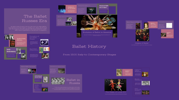Click the dark painting in Court Dances slide
This screenshot has height=100, width=179.
145,92
